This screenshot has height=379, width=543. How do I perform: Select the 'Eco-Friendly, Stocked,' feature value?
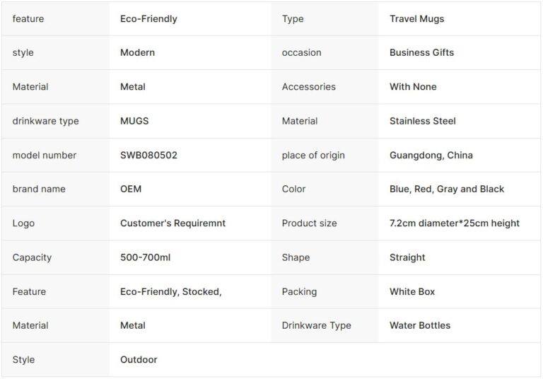click(x=170, y=291)
